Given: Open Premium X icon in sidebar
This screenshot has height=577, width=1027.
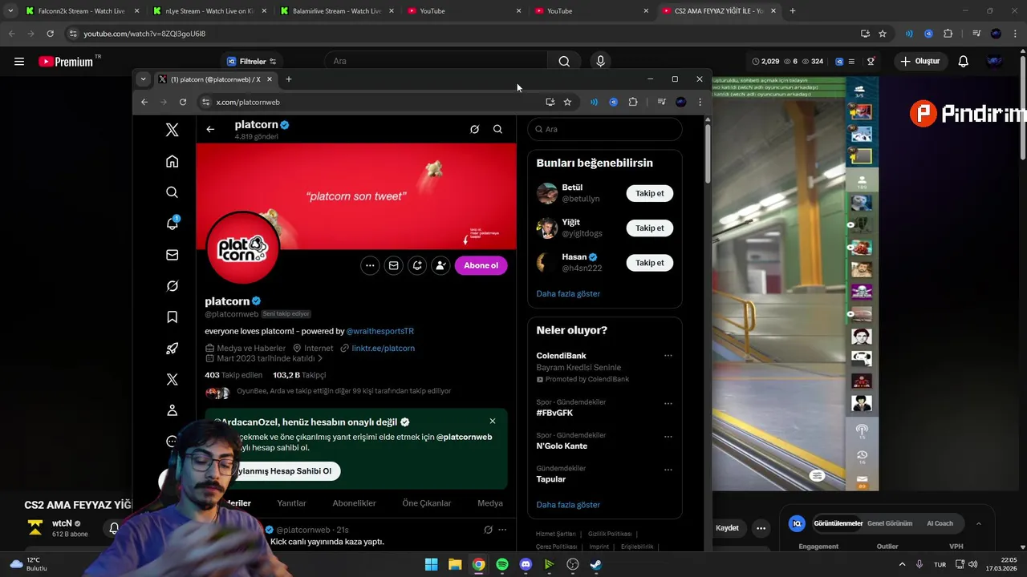Looking at the screenshot, I should (172, 379).
